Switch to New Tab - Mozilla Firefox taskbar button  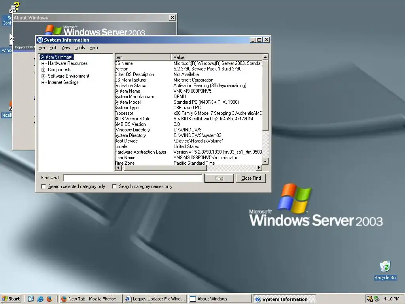pyautogui.click(x=91, y=299)
